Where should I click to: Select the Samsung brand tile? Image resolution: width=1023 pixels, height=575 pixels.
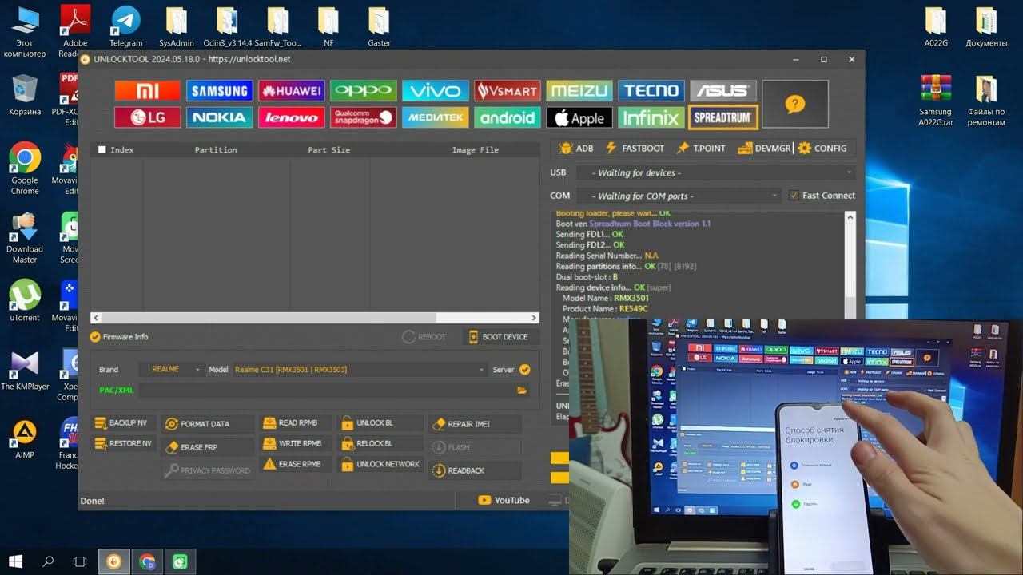pyautogui.click(x=219, y=90)
